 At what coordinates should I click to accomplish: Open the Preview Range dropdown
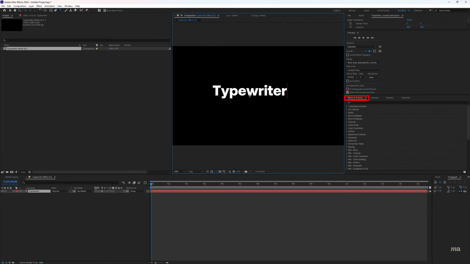coord(364,62)
